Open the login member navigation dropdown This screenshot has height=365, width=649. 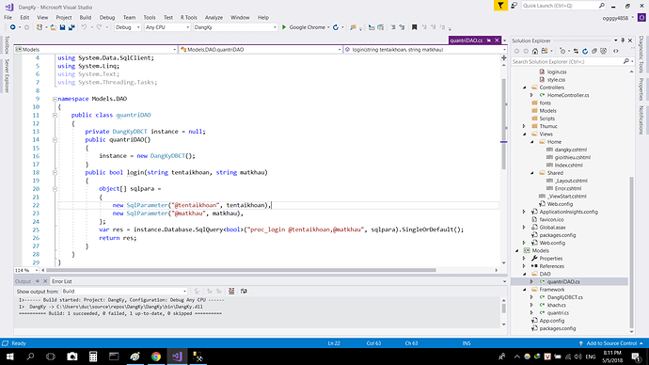coord(425,50)
